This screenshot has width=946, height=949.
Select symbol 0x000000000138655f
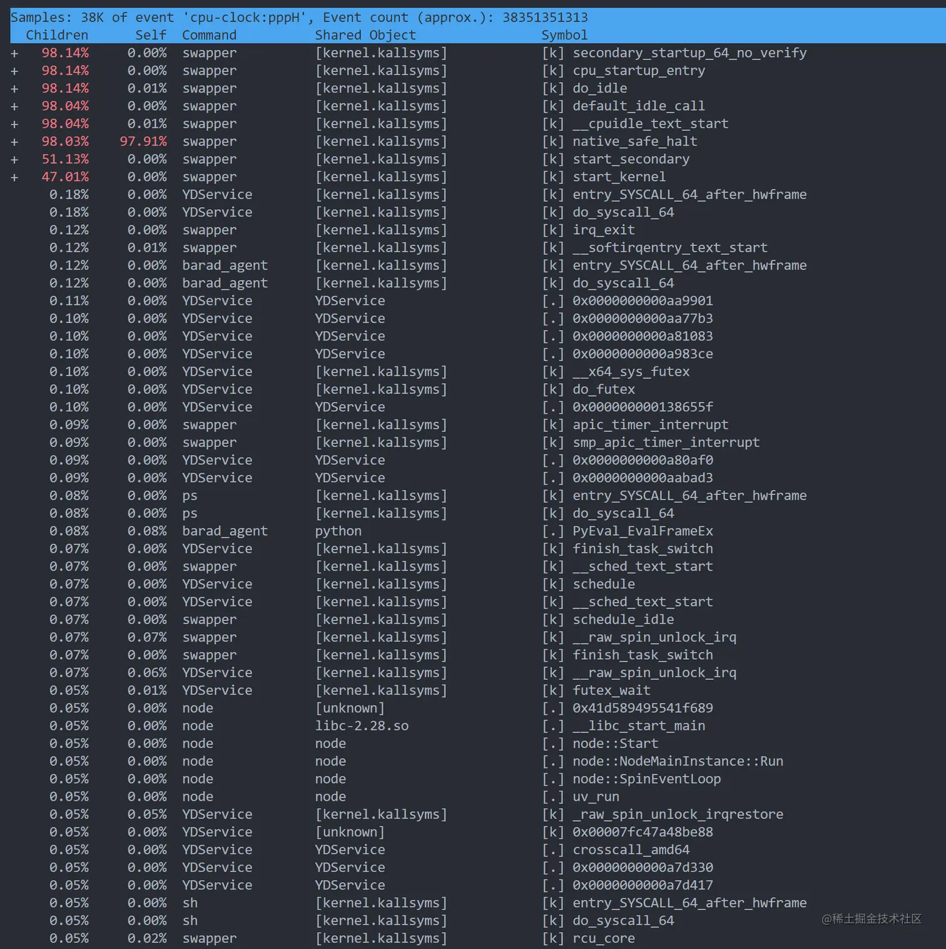[x=643, y=407]
